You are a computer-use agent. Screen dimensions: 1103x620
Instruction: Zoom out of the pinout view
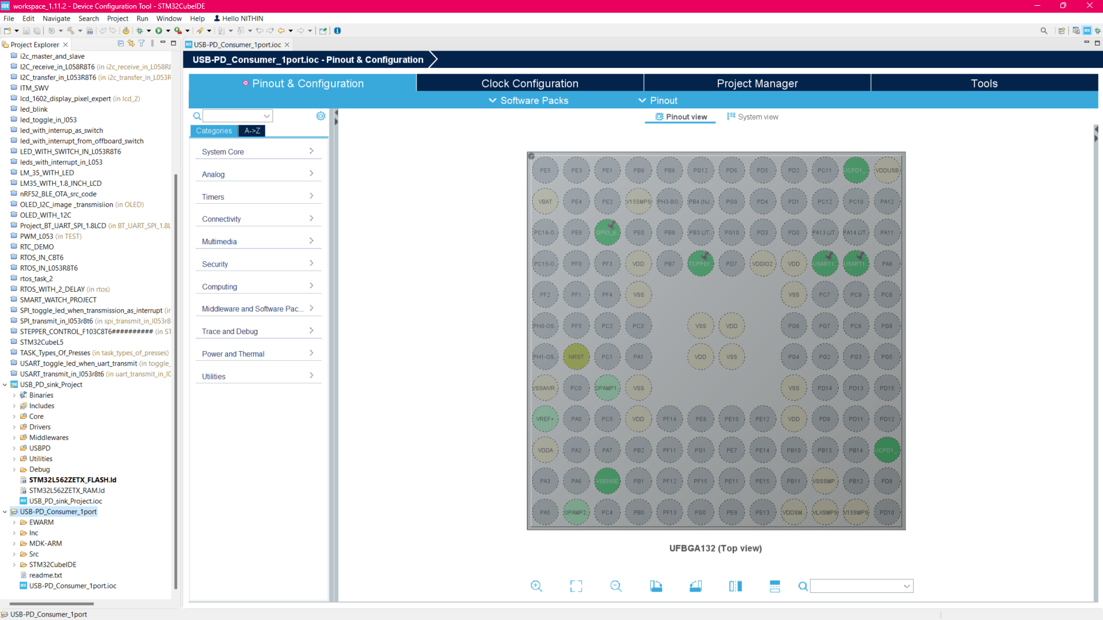[x=615, y=585]
